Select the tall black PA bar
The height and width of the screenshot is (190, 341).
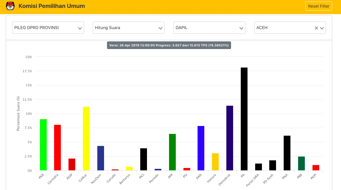(x=244, y=117)
